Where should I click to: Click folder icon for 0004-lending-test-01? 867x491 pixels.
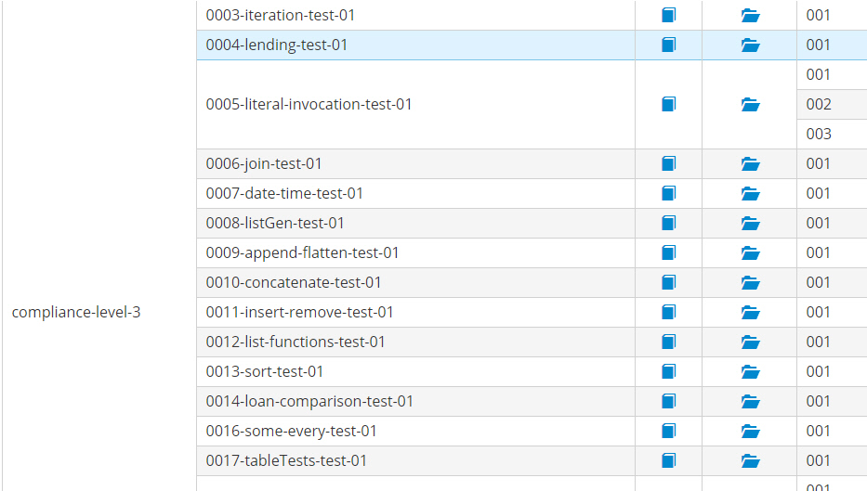pyautogui.click(x=750, y=45)
